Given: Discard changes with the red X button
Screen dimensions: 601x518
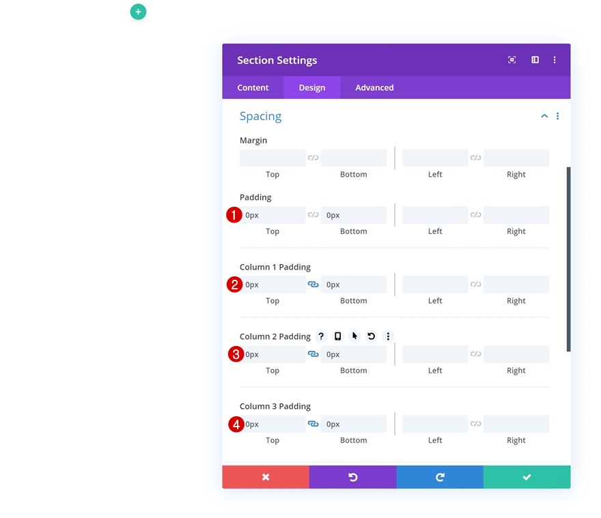Looking at the screenshot, I should point(266,477).
